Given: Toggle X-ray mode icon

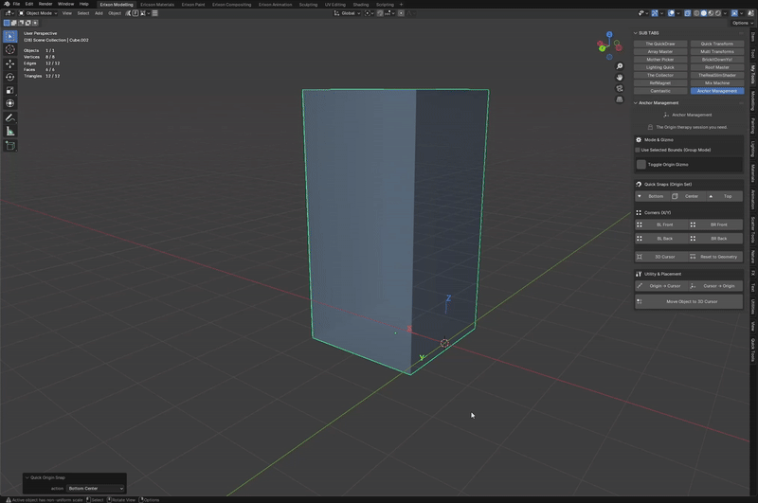Looking at the screenshot, I should [x=688, y=13].
